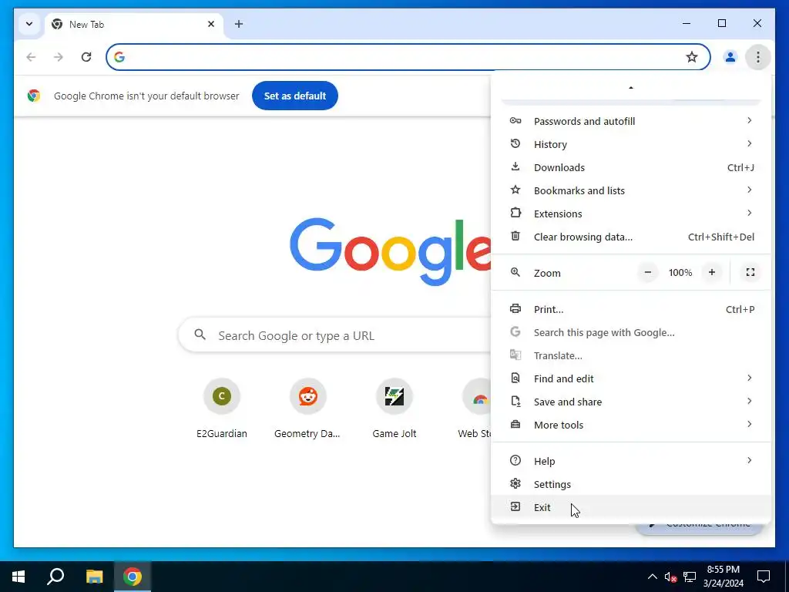Go forward with the forward arrow

59,57
